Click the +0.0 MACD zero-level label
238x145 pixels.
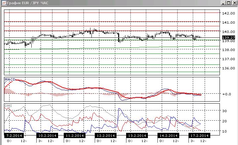tap(227, 94)
